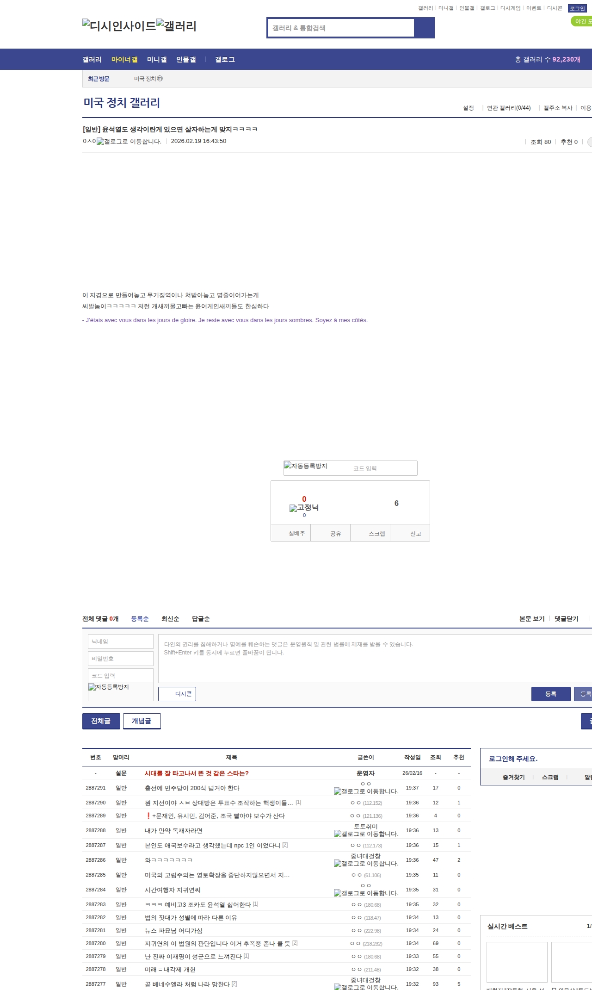Click the comment text area
The height and width of the screenshot is (990, 592).
(x=375, y=659)
